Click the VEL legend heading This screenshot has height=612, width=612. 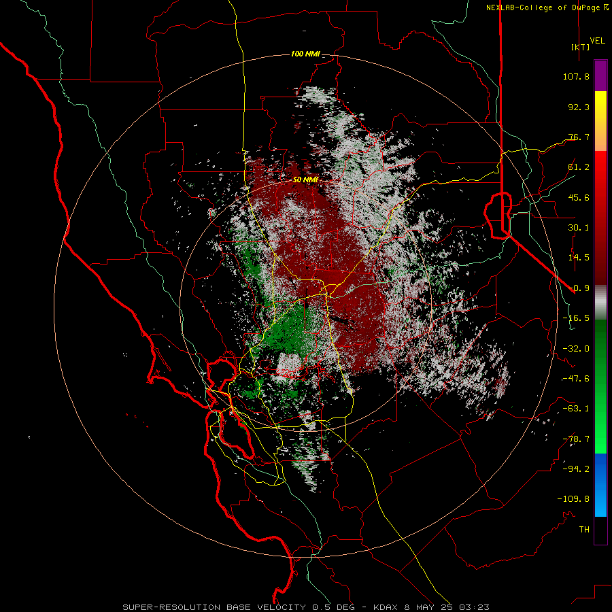point(597,40)
